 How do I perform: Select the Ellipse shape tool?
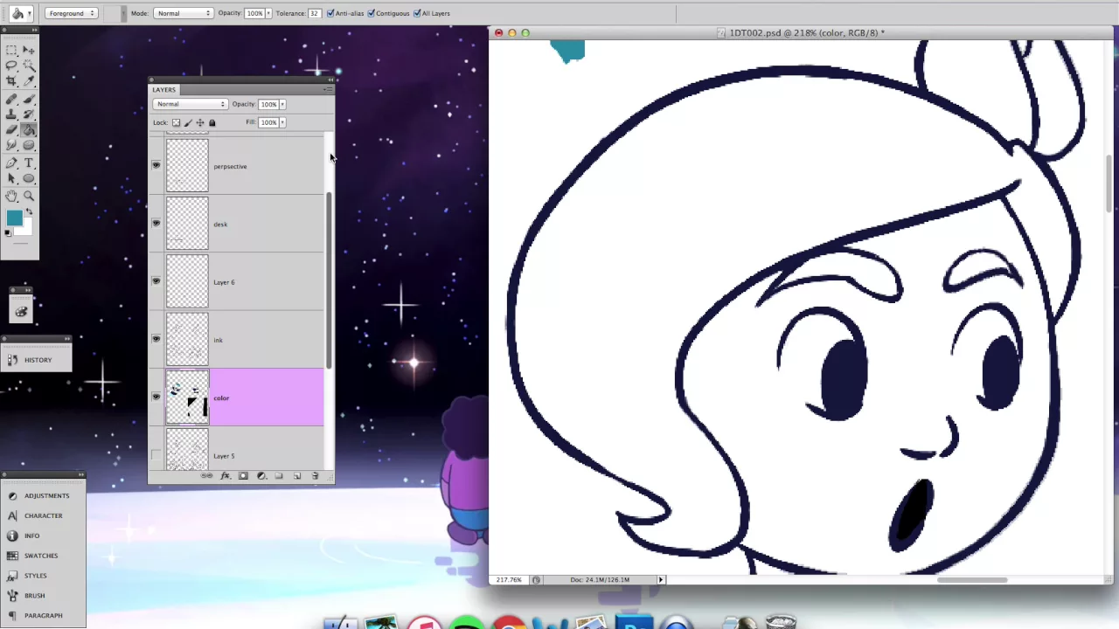(x=29, y=178)
